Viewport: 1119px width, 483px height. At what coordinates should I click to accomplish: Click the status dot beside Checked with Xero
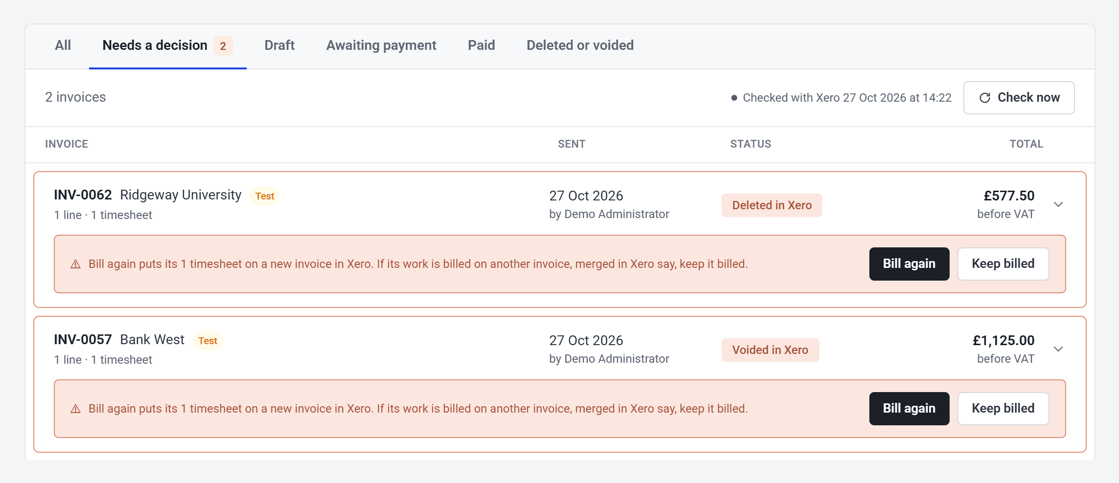click(x=734, y=98)
